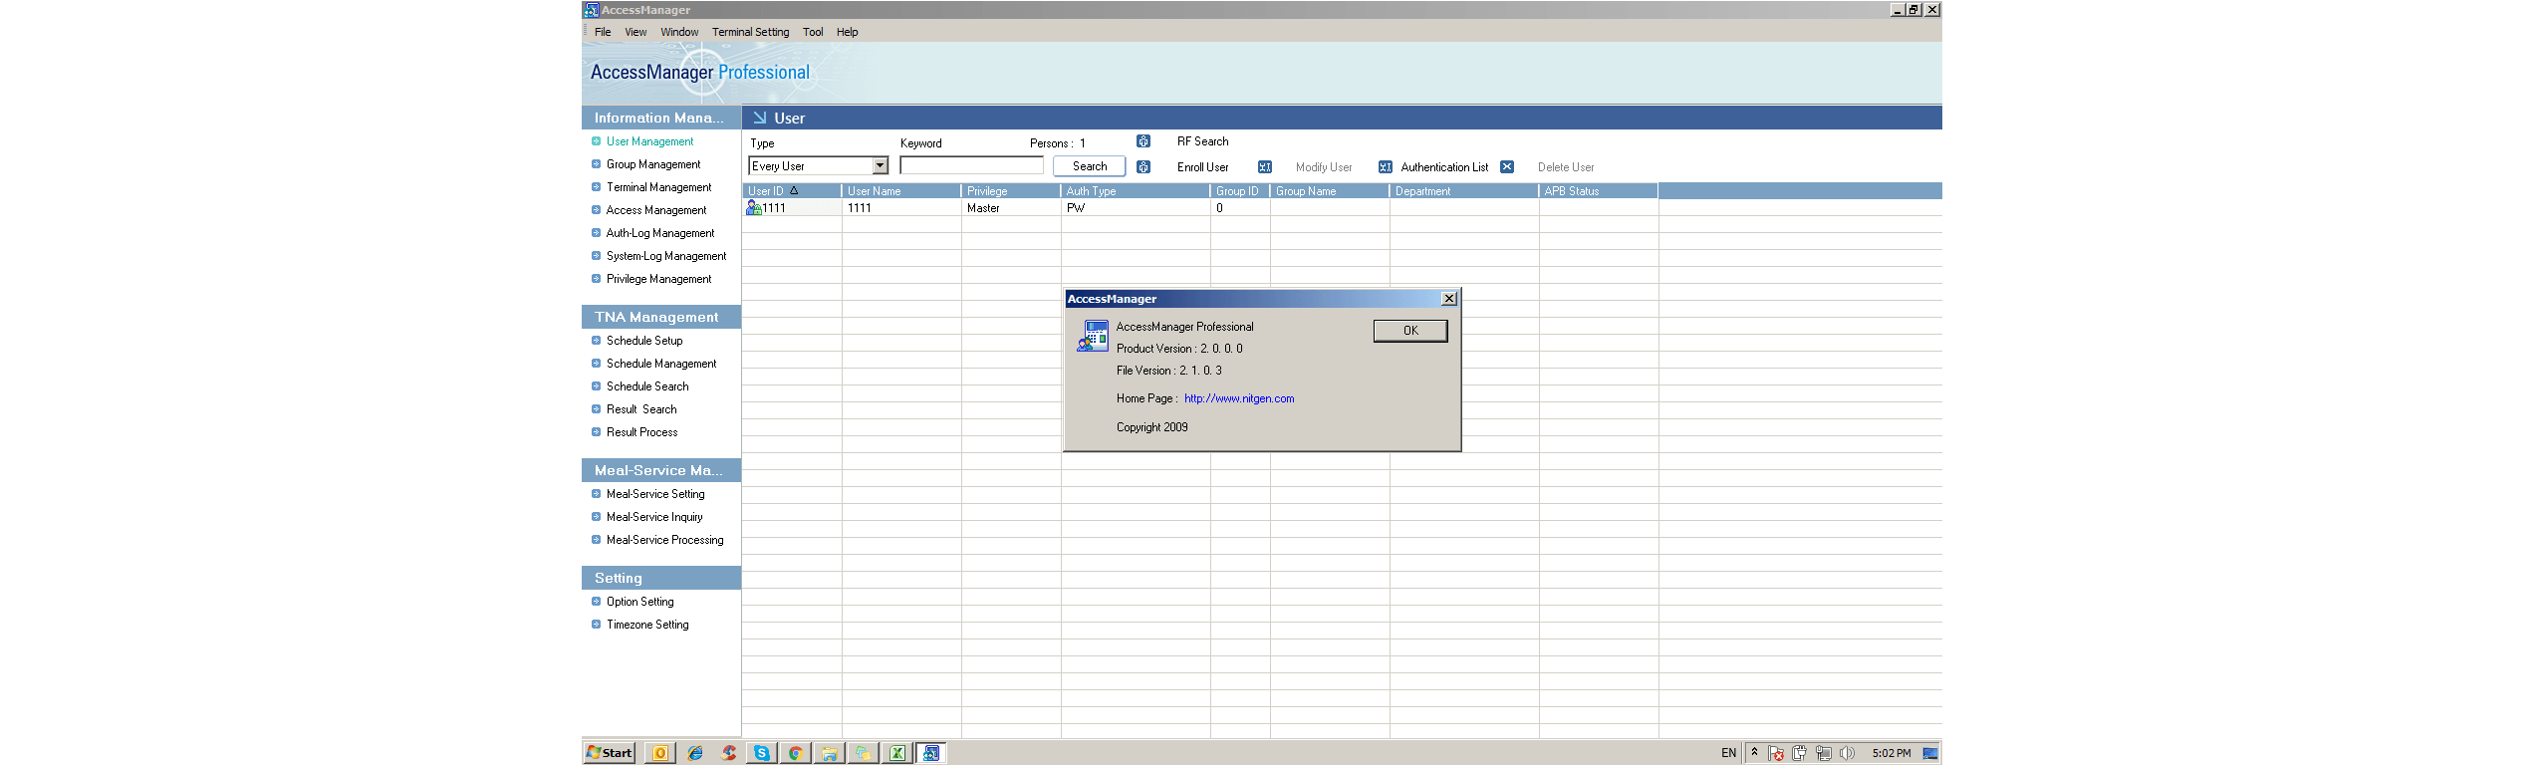2540x765 pixels.
Task: Click the Delete User icon
Action: tap(1507, 167)
